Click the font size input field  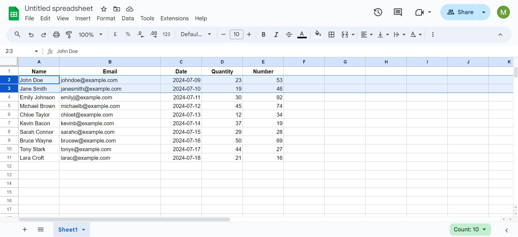point(237,34)
